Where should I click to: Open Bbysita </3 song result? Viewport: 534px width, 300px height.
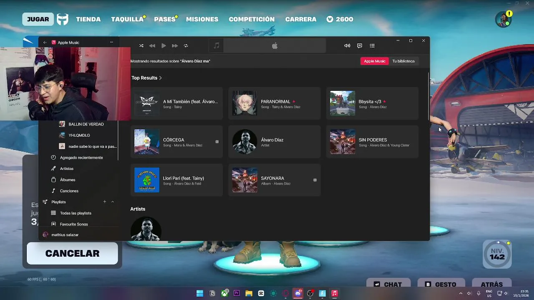pyautogui.click(x=372, y=103)
